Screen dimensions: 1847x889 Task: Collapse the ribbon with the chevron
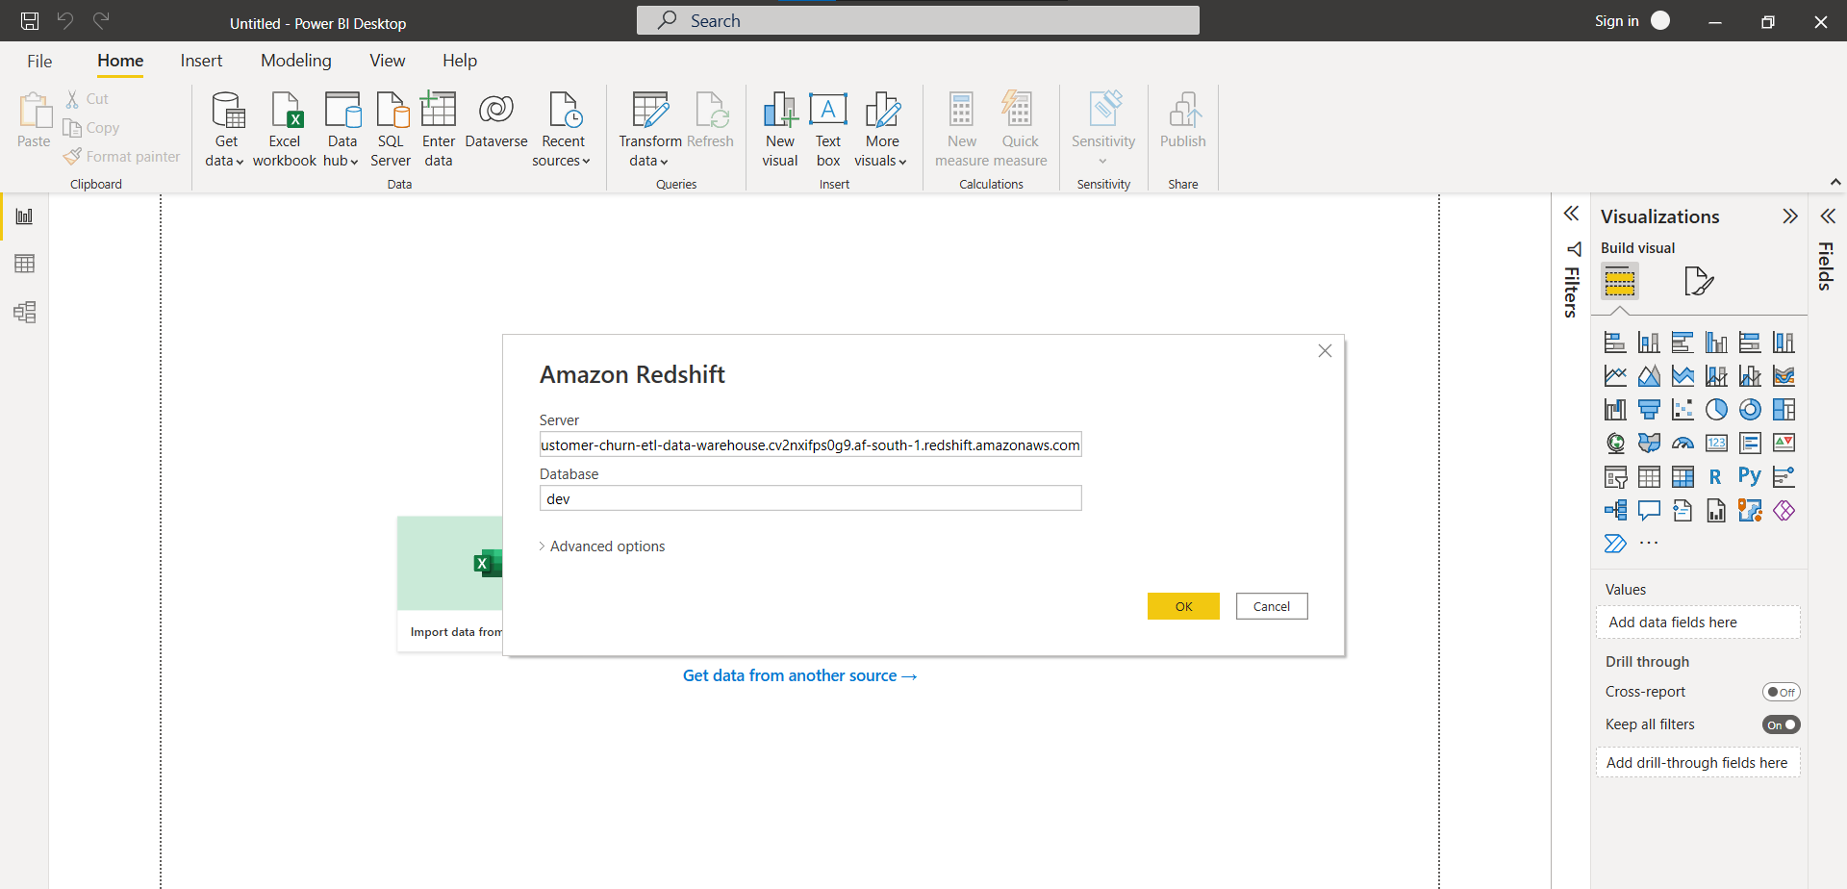point(1834,182)
